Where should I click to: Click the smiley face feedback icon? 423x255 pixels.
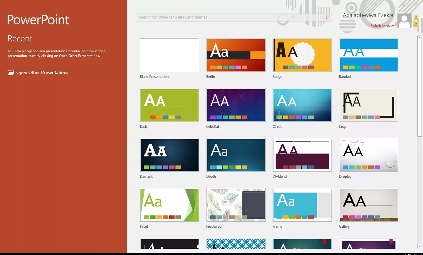(x=416, y=17)
